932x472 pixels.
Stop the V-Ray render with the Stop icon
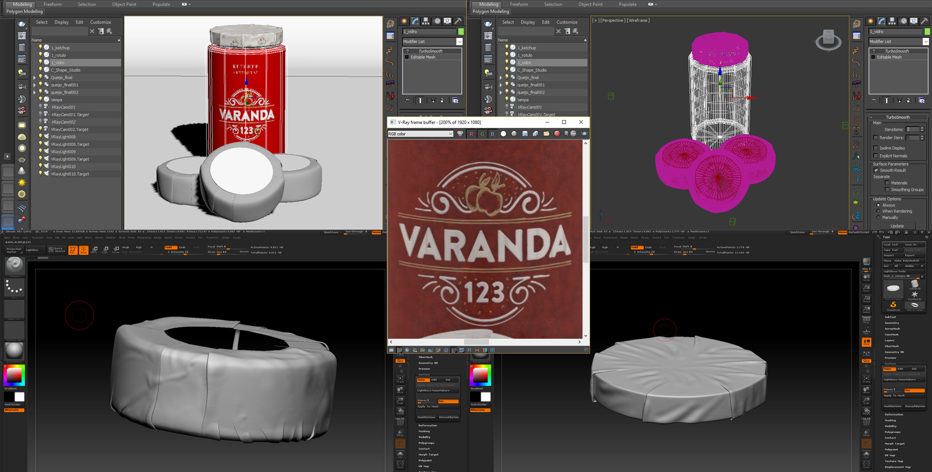click(573, 134)
